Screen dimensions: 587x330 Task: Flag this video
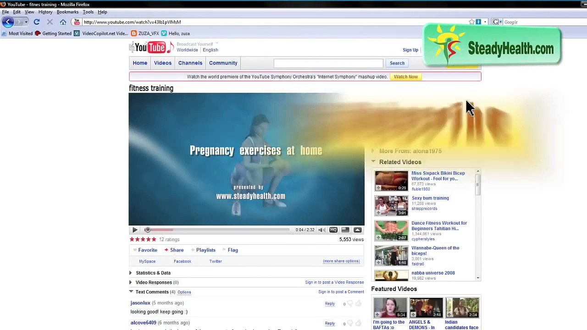233,250
